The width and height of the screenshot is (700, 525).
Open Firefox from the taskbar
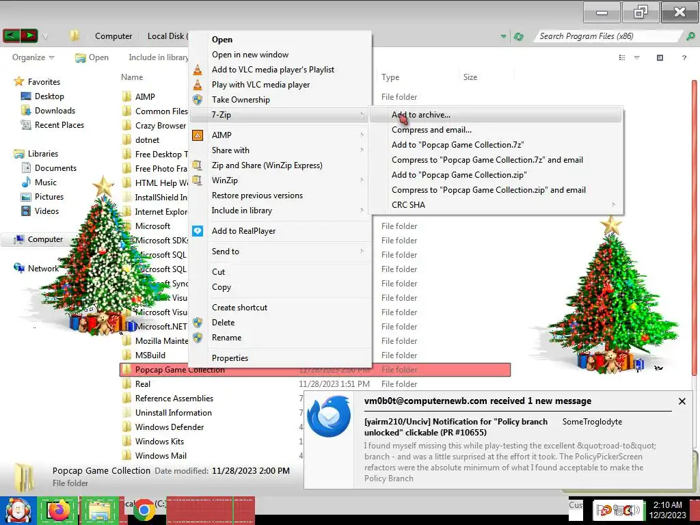pos(58,511)
